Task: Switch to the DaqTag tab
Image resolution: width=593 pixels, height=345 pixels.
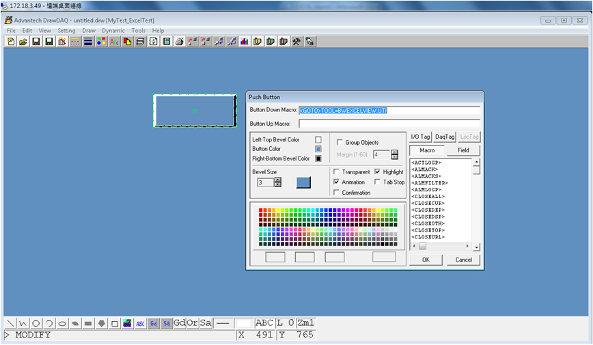Action: tap(445, 137)
